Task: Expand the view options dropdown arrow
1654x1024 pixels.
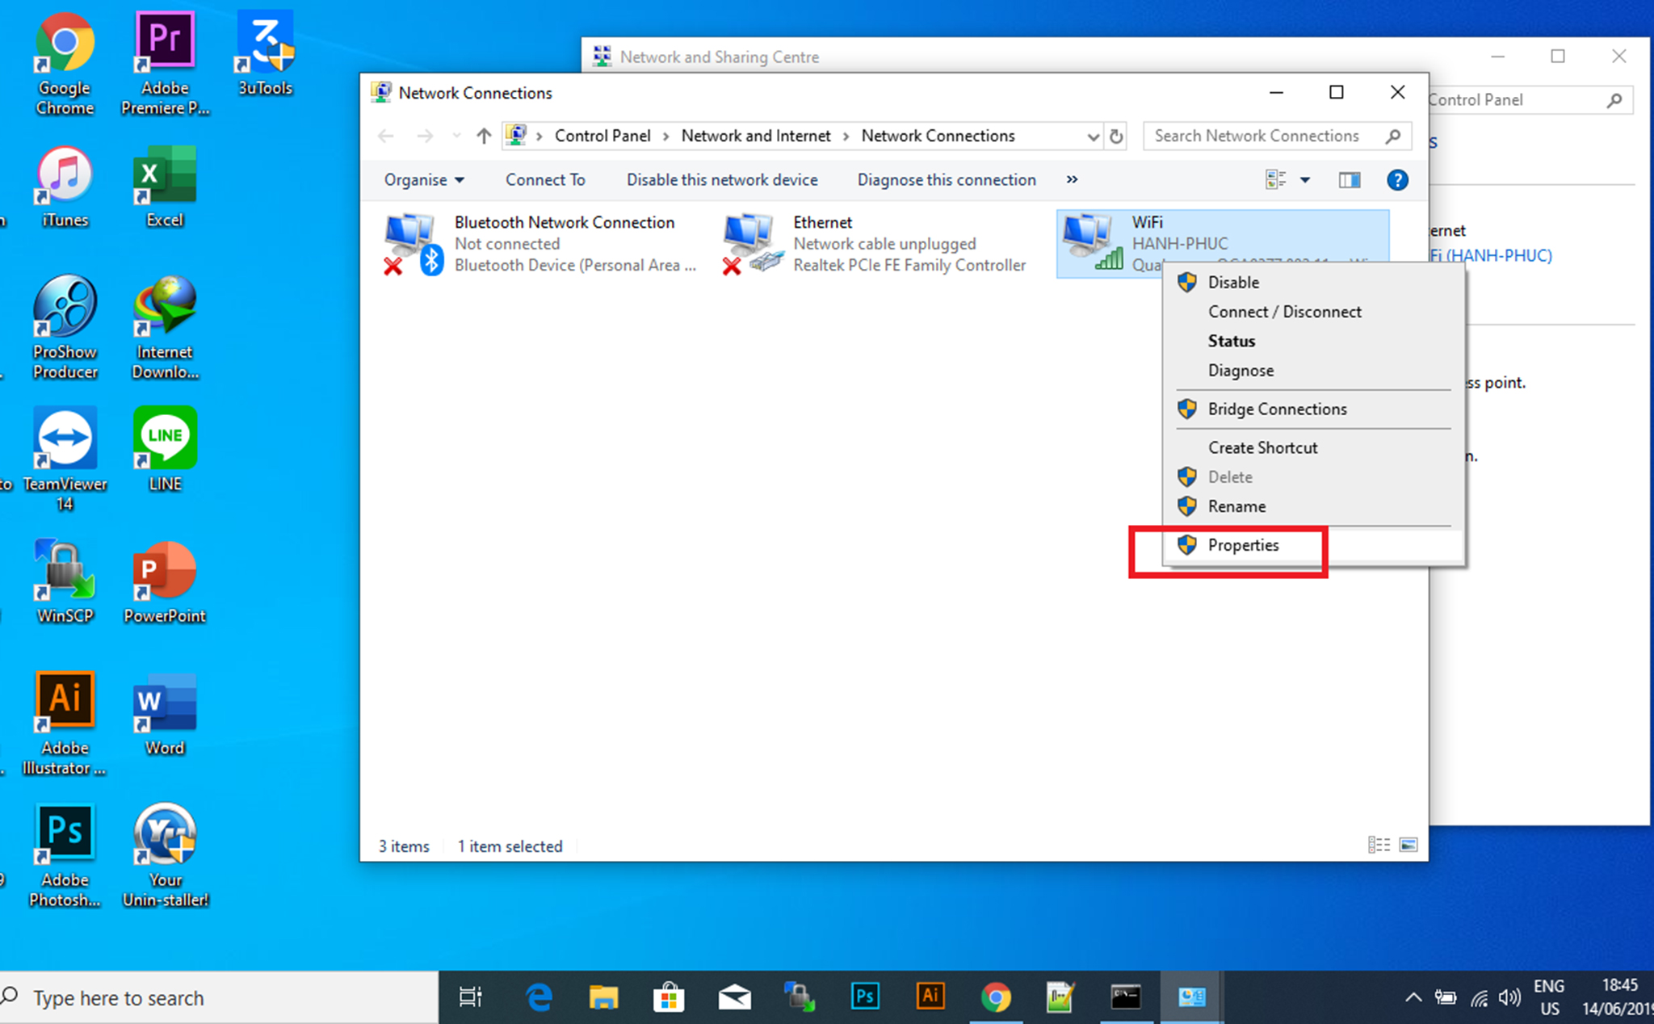Action: tap(1303, 179)
